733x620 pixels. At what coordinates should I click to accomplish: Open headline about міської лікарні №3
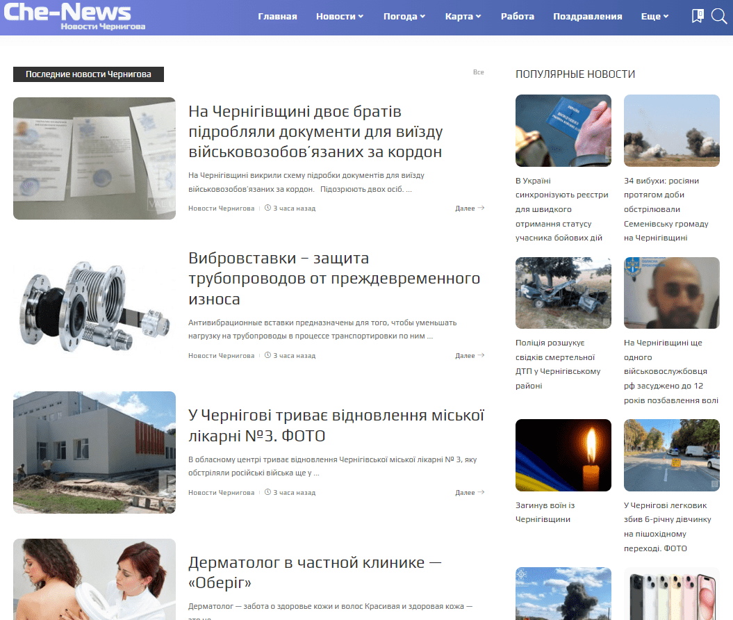(336, 425)
